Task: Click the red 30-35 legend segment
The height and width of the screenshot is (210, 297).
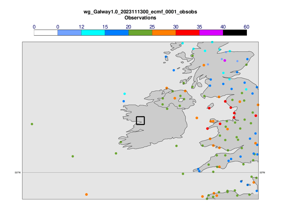Action: tap(188, 32)
